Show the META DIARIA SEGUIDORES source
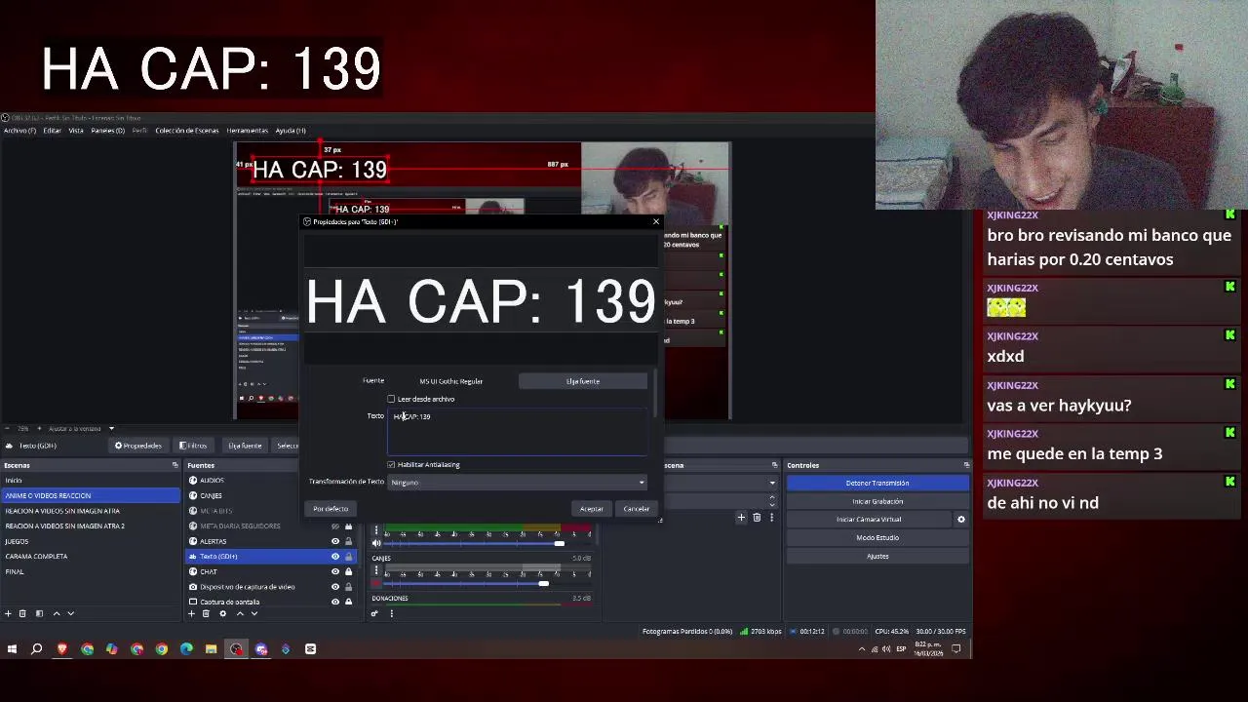 pos(335,526)
